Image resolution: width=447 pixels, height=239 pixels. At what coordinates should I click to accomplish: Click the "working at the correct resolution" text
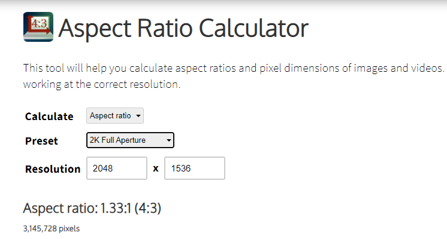point(101,84)
